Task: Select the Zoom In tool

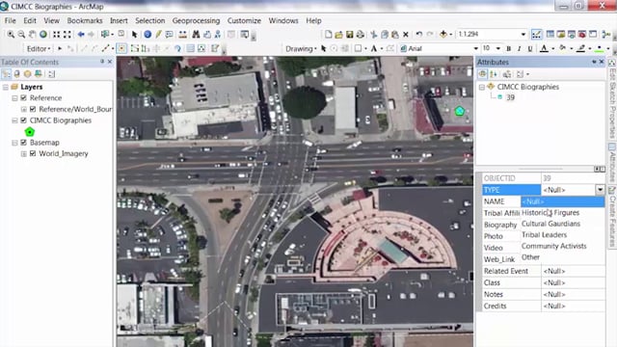Action: pos(11,35)
